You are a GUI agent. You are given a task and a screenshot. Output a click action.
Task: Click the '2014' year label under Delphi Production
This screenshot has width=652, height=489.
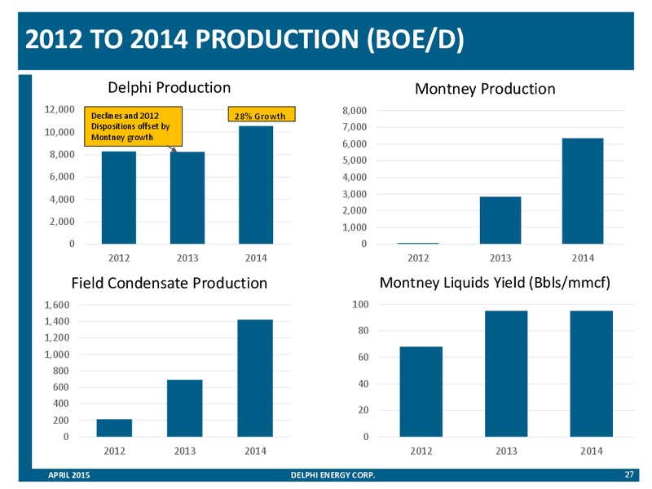click(x=256, y=258)
